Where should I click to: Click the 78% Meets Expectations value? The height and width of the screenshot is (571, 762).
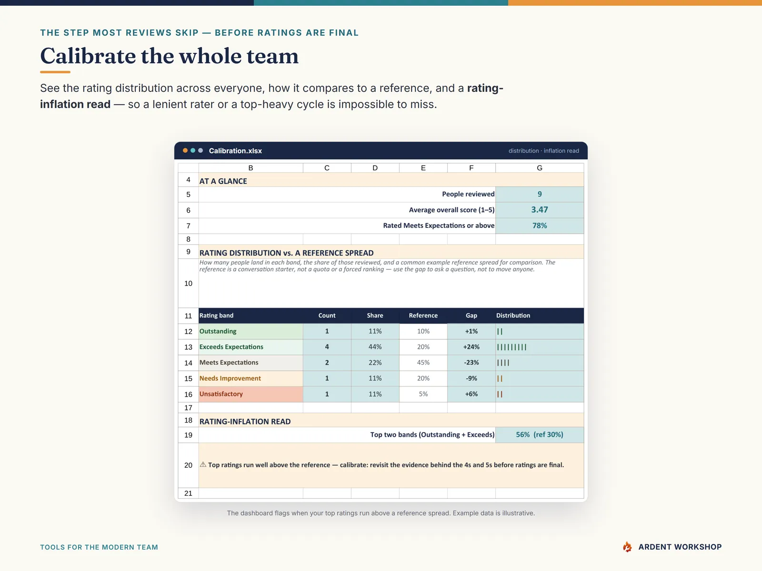tap(540, 226)
